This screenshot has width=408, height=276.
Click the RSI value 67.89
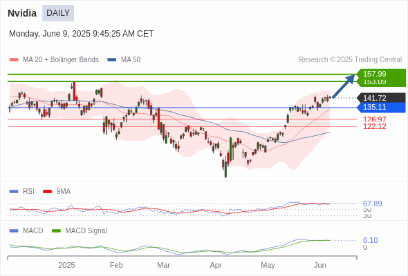click(373, 204)
